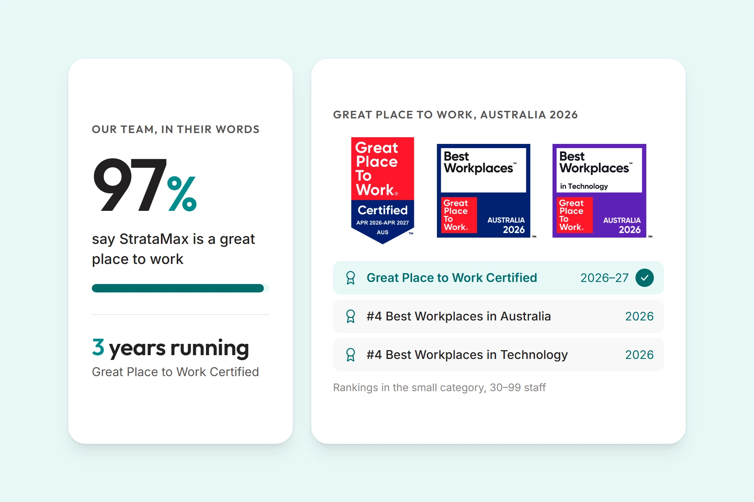Click the 'OUR TEAM, IN THEIR WORDS' label
This screenshot has height=502, width=754.
176,129
